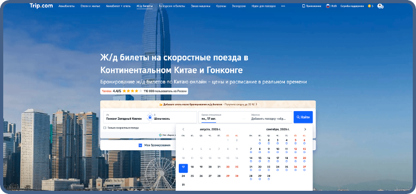Screen dimensions: 416x194
Task: Toggle 'Только скоростные поезда' checkbox
Action: point(105,128)
